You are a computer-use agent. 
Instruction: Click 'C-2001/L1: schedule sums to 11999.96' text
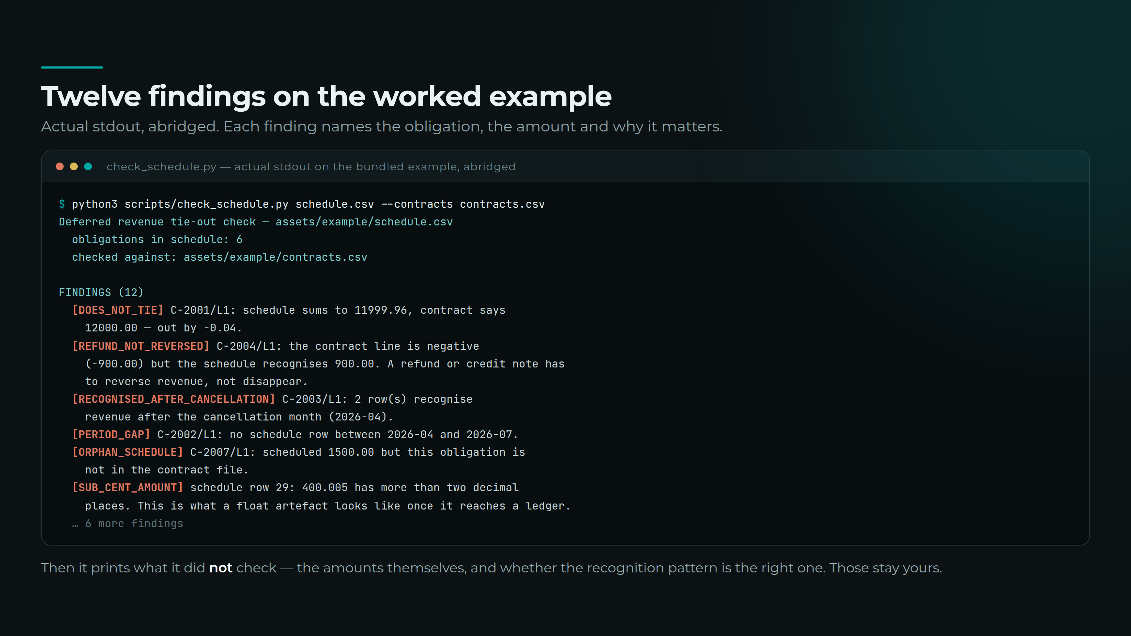point(288,310)
